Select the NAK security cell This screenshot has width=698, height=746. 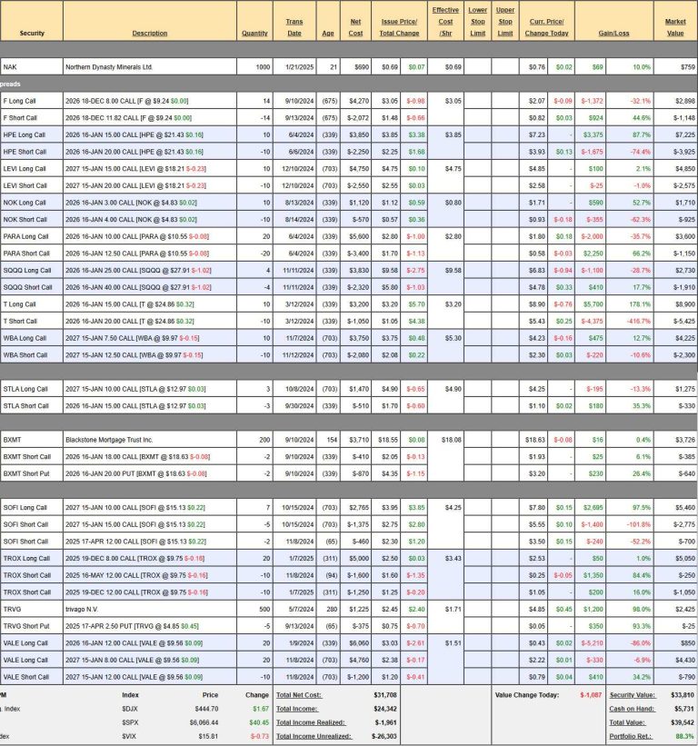click(10, 67)
